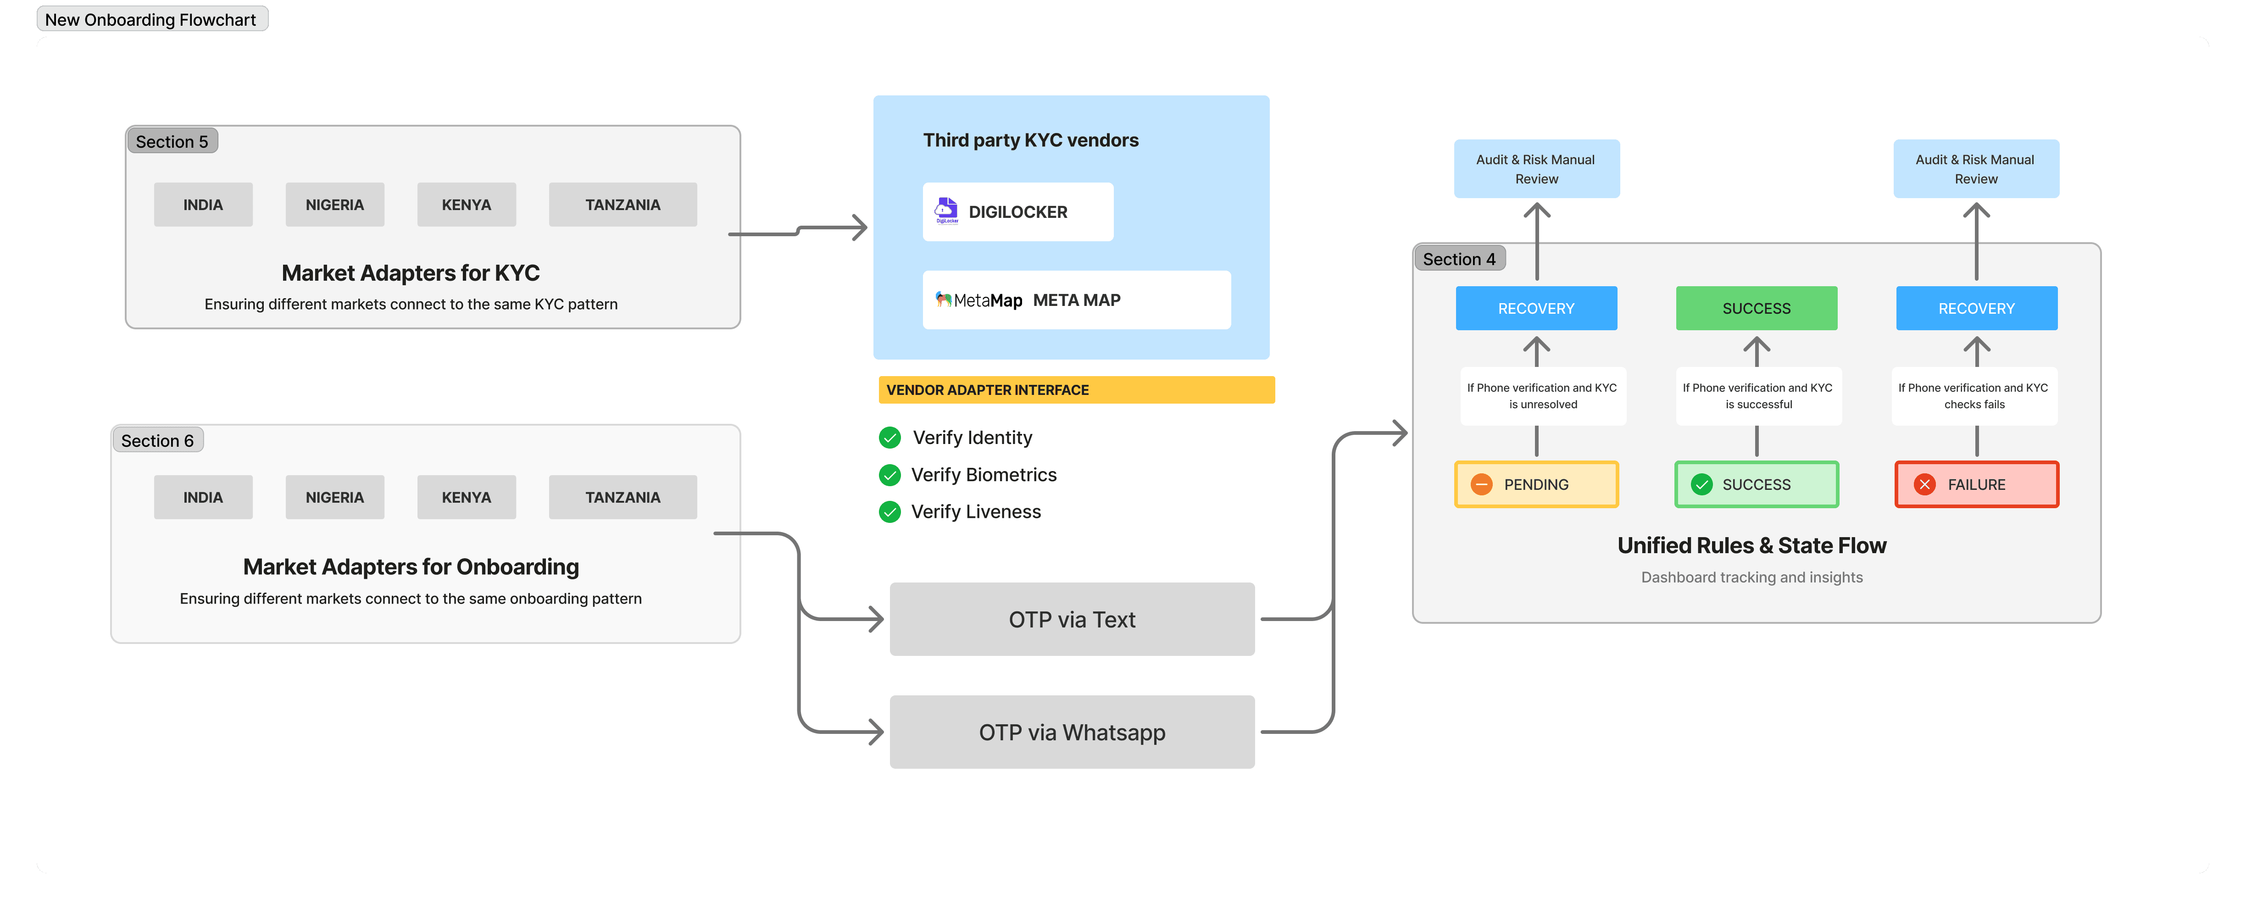
Task: Click the NIGERIA chip in Section 5
Action: tap(334, 205)
